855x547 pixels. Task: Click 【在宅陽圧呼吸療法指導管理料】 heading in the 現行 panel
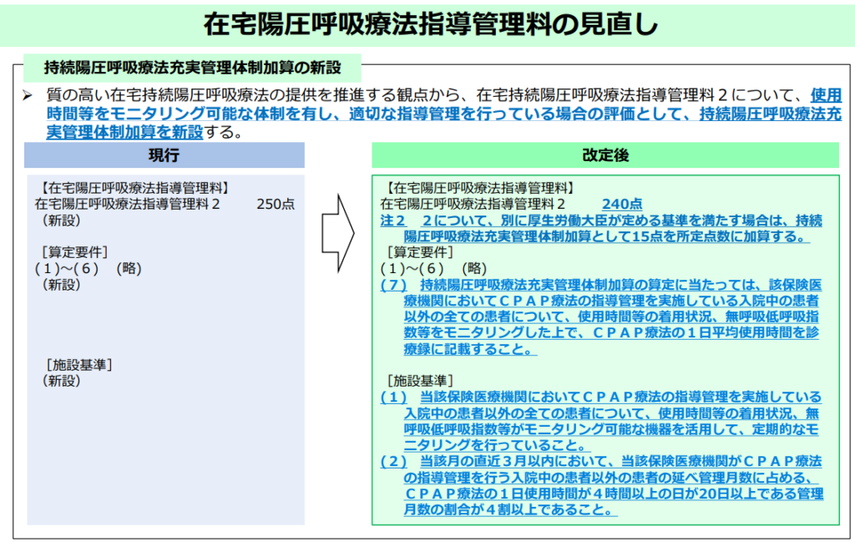[x=134, y=189]
